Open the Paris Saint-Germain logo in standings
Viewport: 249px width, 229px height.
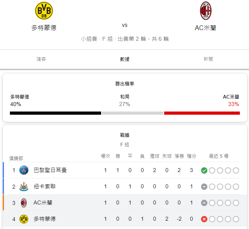[24, 170]
